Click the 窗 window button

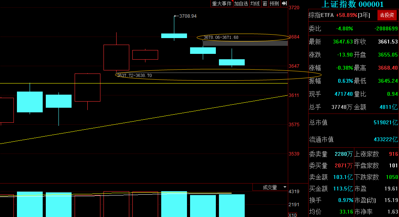pos(265,3)
